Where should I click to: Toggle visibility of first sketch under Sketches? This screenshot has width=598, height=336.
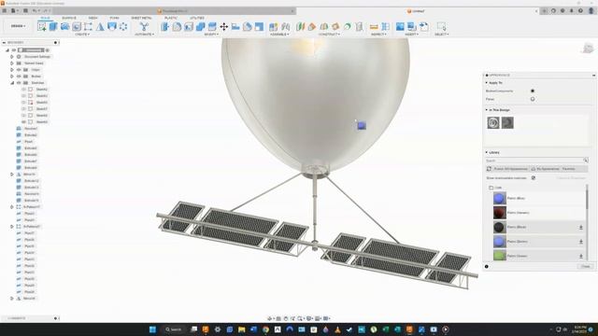(x=23, y=90)
